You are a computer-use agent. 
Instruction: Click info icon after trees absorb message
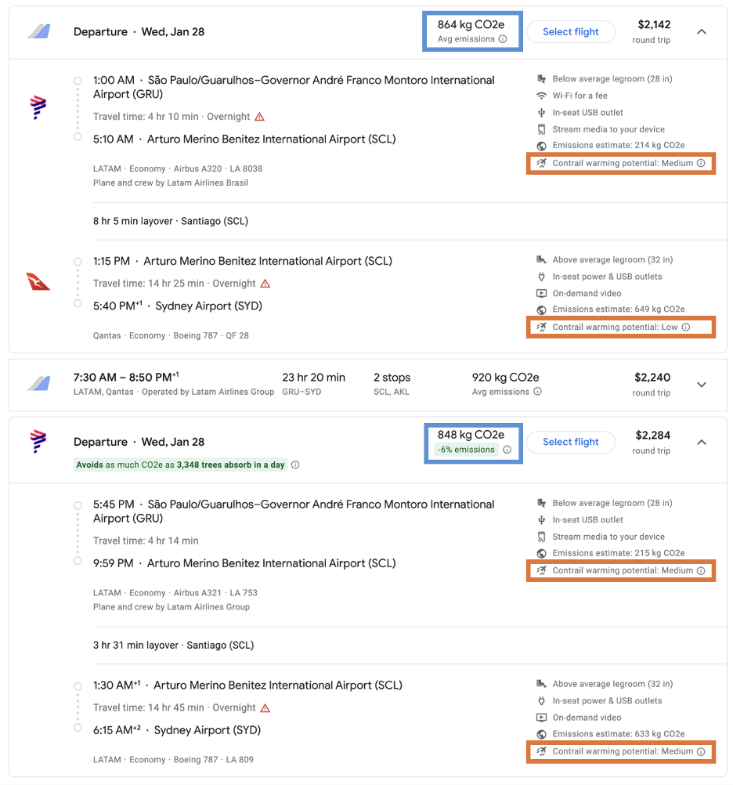coord(295,465)
